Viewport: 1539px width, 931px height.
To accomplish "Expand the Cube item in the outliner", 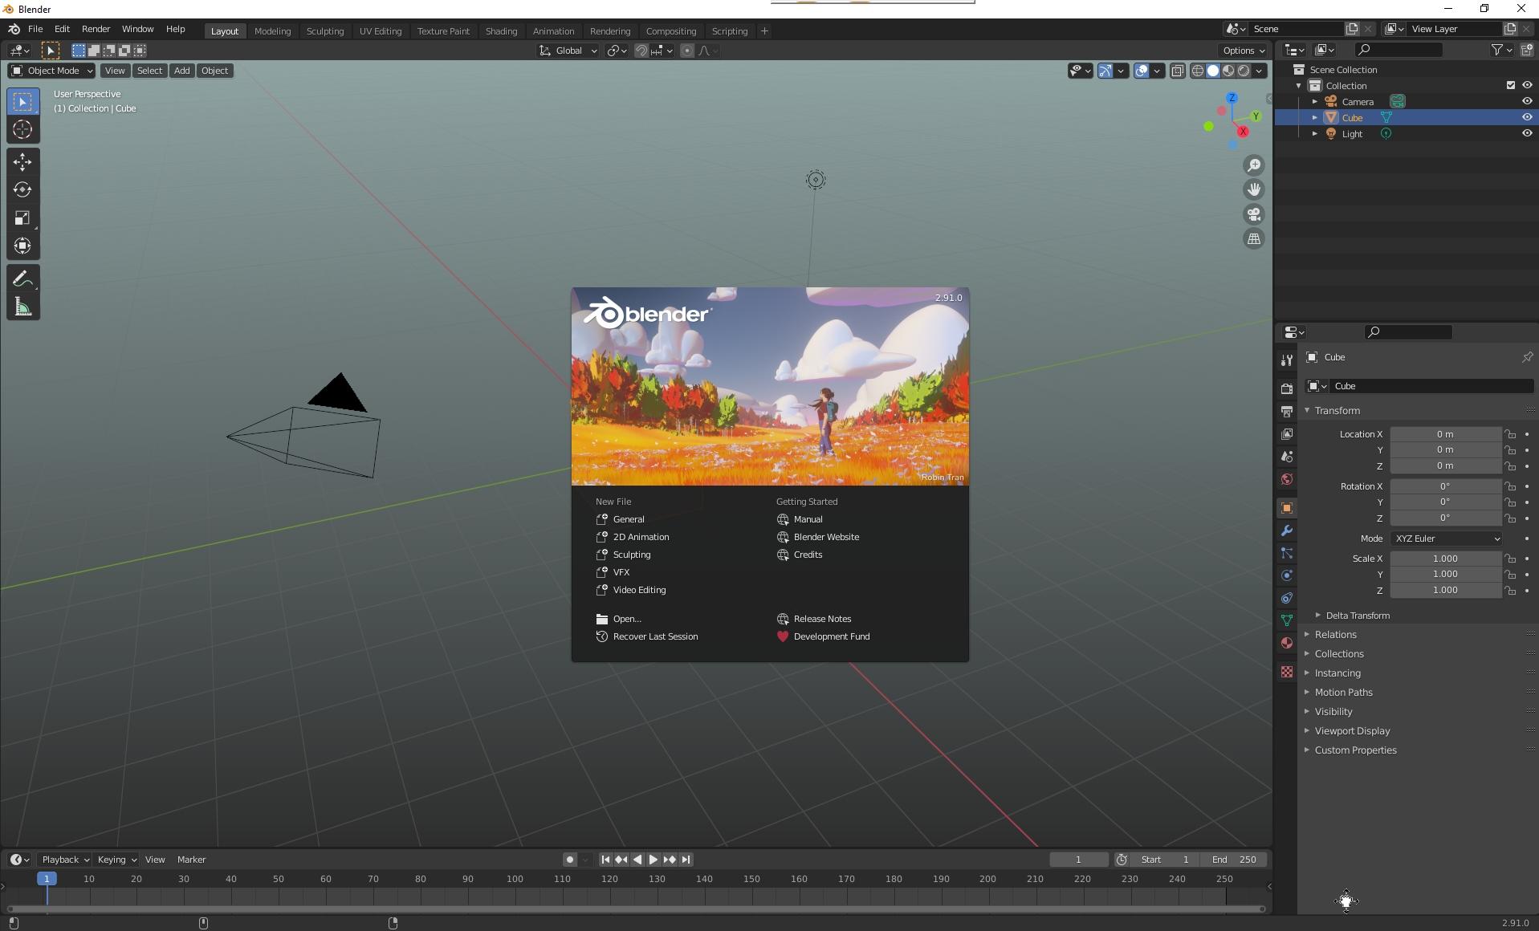I will click(1315, 118).
